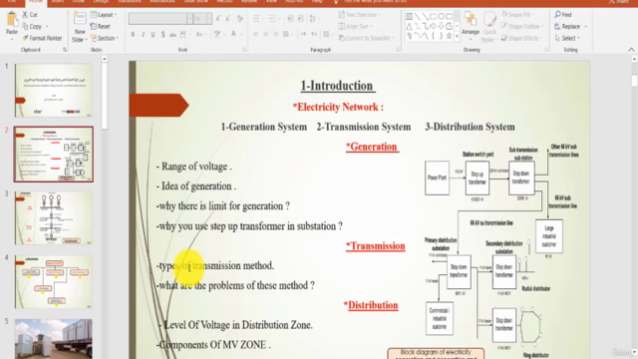The width and height of the screenshot is (638, 359).
Task: Align paragraph text to the left
Action: (x=255, y=34)
